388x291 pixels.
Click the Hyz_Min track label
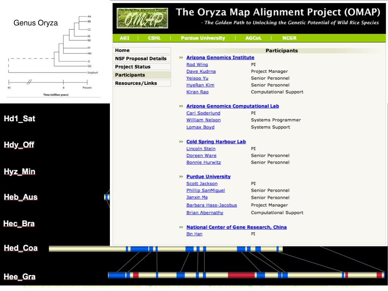[20, 172]
